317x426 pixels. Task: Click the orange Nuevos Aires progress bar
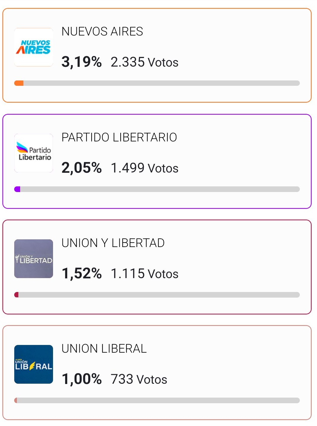(157, 83)
